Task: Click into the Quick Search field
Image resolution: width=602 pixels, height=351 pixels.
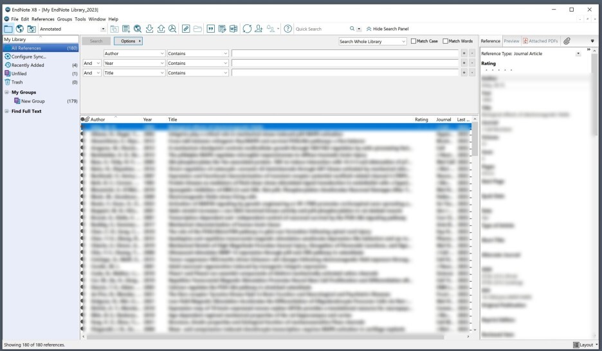Action: 321,29
